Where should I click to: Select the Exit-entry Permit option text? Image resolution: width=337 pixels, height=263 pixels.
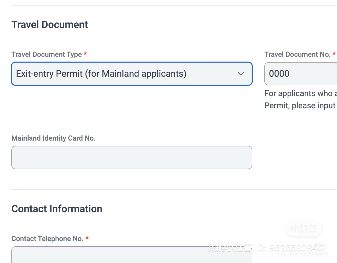point(101,74)
